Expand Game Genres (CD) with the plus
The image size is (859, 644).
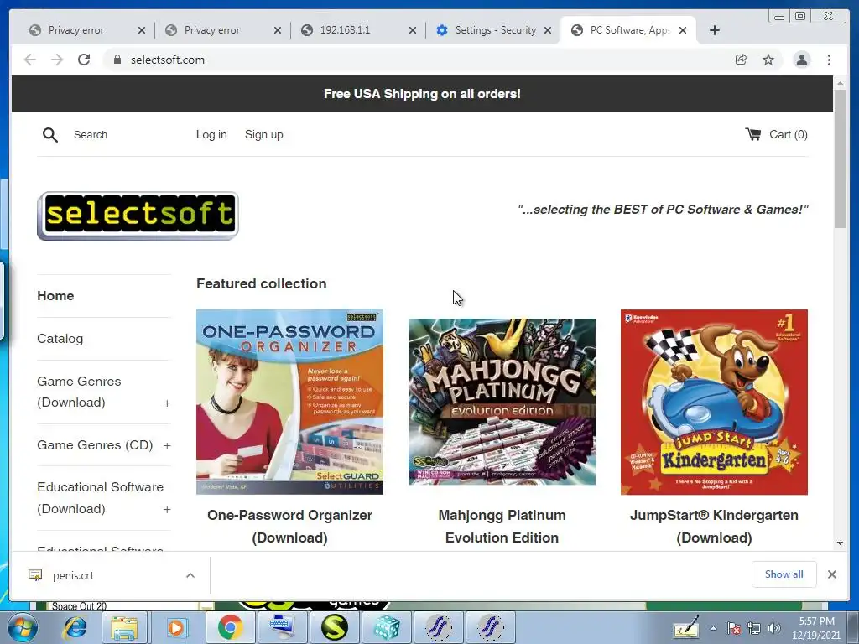point(167,446)
